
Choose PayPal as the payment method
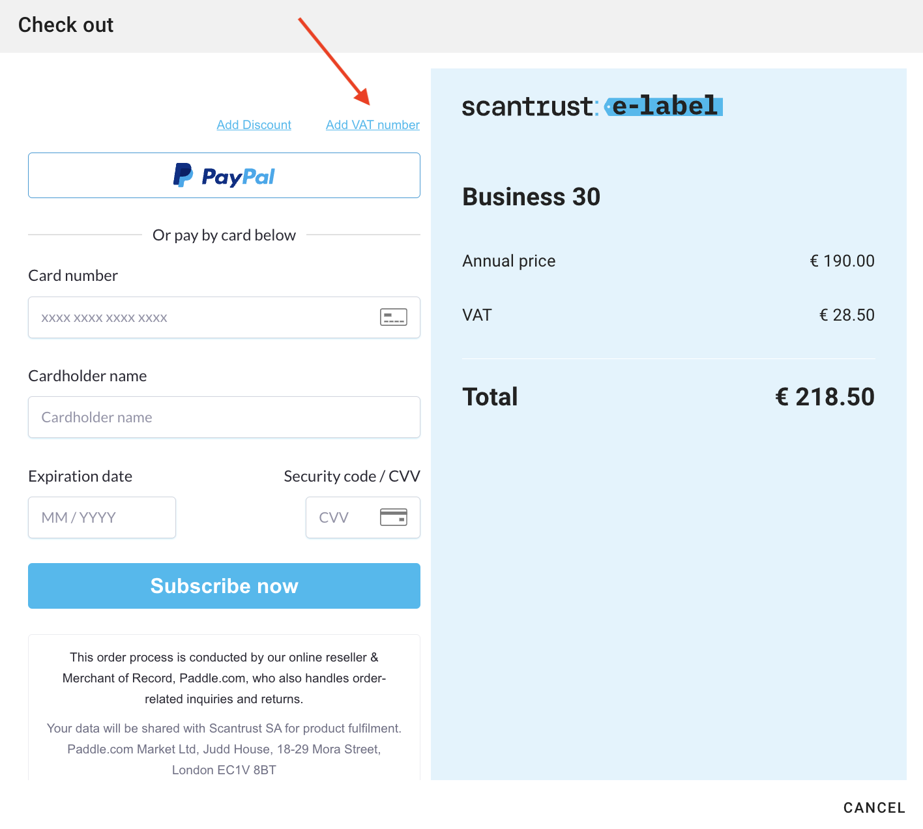[224, 175]
